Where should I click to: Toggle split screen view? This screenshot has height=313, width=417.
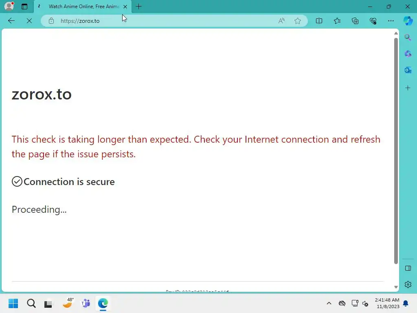(319, 21)
